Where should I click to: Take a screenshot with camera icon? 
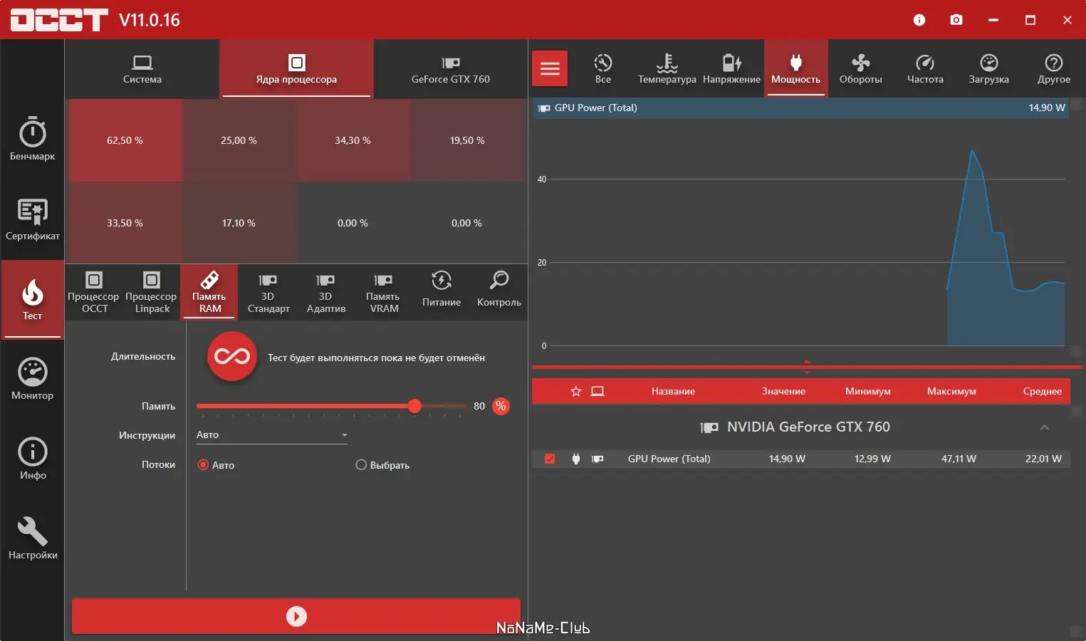pyautogui.click(x=956, y=20)
